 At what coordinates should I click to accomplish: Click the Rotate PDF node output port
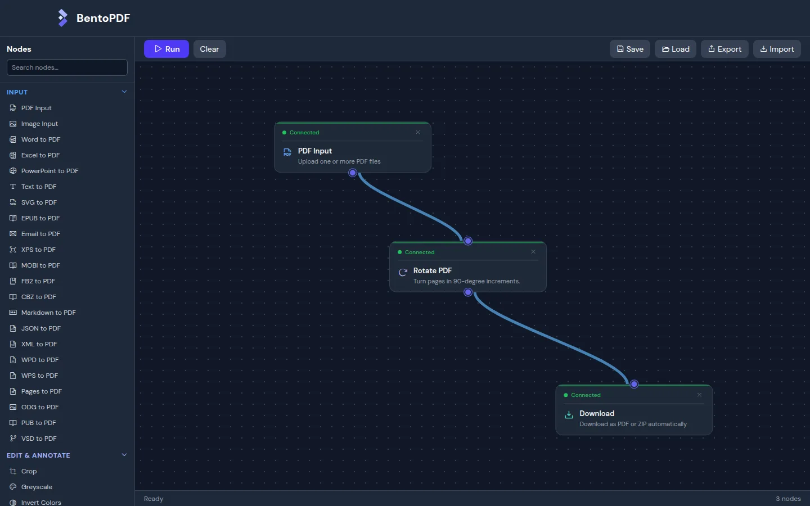(x=468, y=292)
